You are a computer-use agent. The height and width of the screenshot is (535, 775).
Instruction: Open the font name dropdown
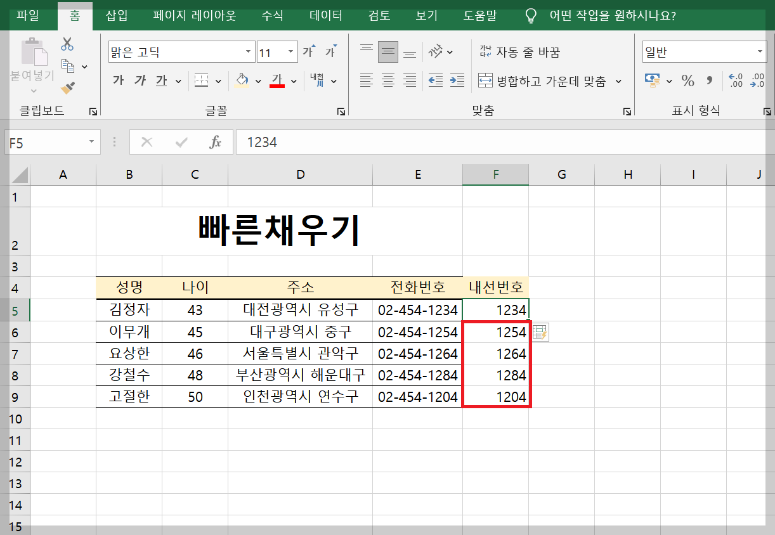247,50
